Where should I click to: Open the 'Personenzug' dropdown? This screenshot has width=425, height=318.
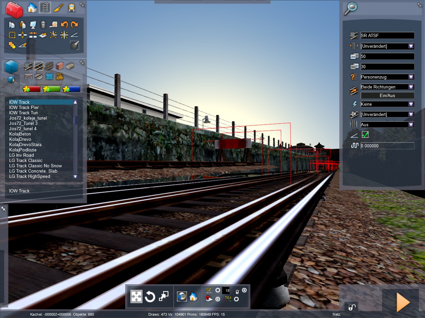(387, 77)
